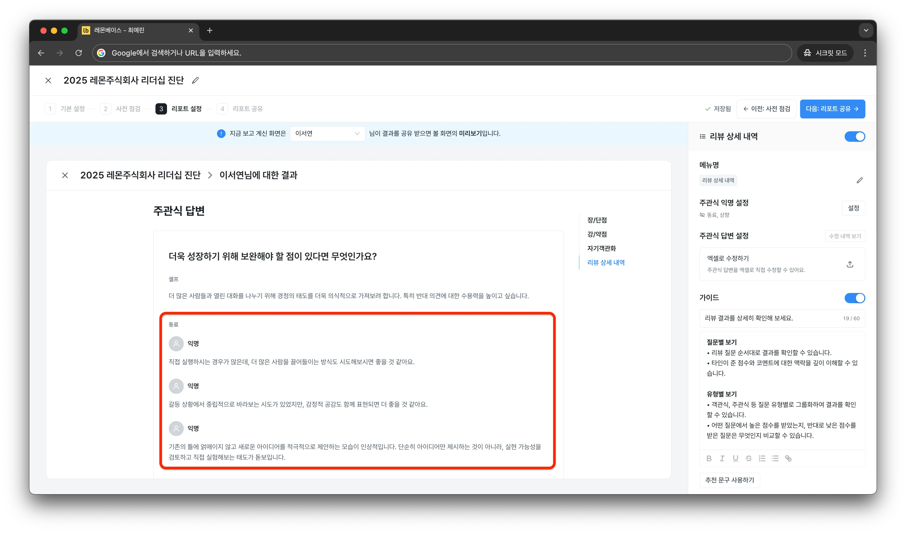Close the 레몬베이스 browser tab
The height and width of the screenshot is (533, 906).
click(x=191, y=31)
